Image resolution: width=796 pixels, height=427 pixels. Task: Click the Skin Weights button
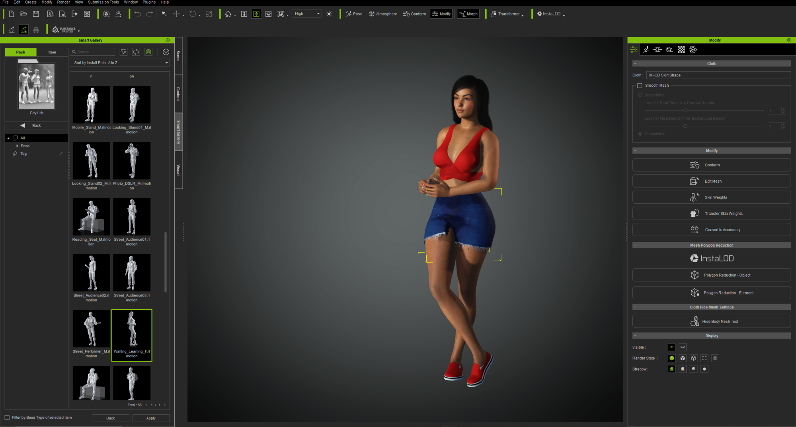[712, 197]
